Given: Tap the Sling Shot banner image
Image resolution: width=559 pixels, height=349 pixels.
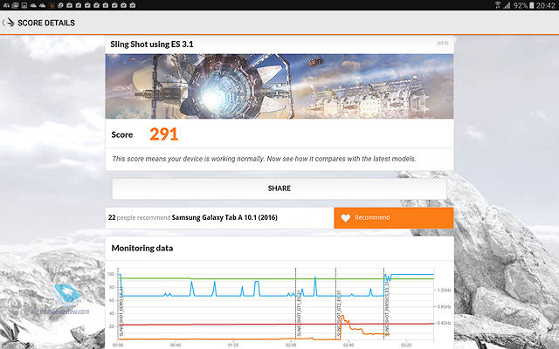Looking at the screenshot, I should tap(279, 86).
